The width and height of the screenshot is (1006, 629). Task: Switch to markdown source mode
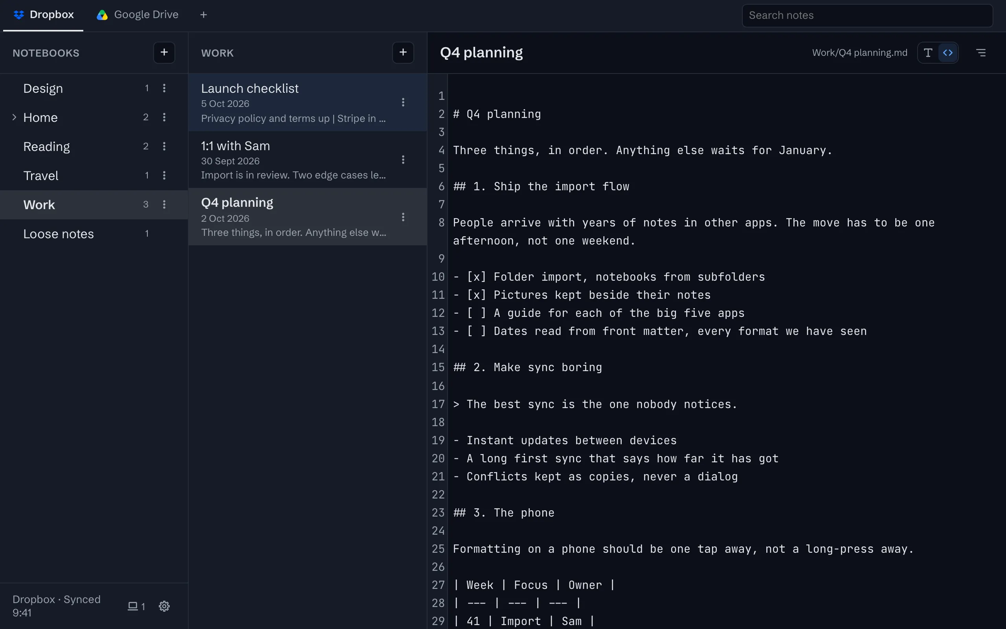(x=948, y=53)
